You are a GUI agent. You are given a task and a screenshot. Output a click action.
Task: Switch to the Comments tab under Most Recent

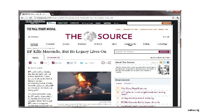tap(128, 84)
